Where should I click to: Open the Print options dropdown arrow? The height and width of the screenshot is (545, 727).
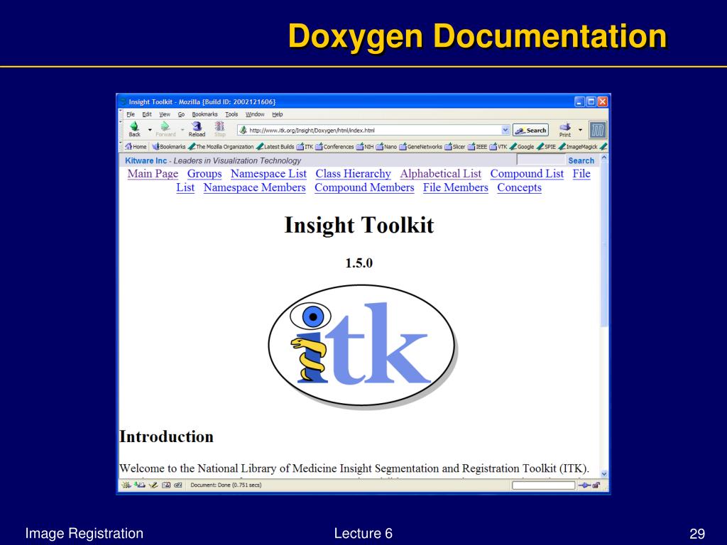pyautogui.click(x=580, y=130)
